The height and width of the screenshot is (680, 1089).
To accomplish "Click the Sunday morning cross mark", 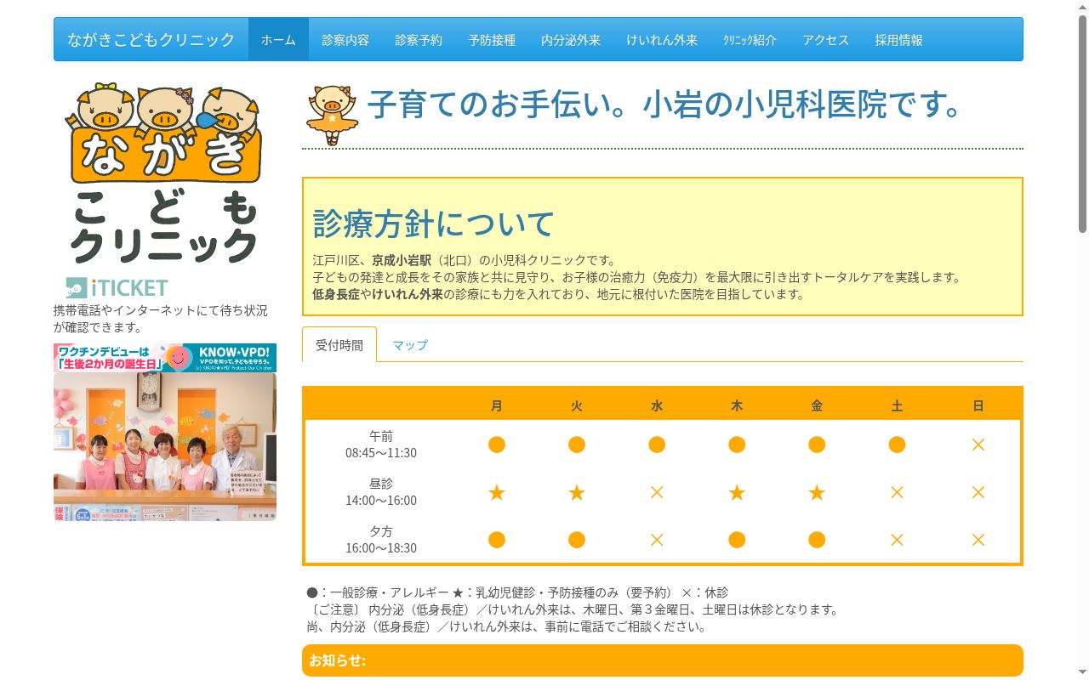I will (x=978, y=445).
